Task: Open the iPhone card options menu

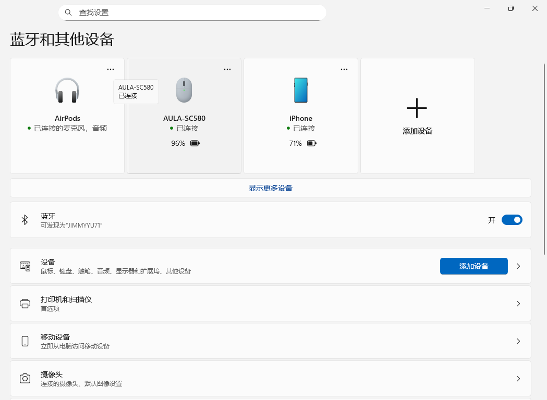Action: [344, 68]
